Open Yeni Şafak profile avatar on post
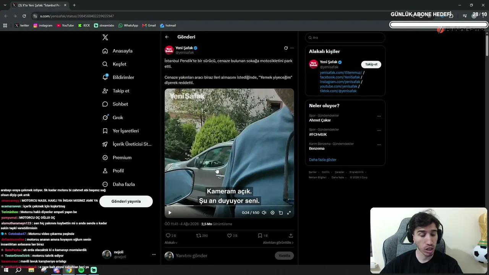Image resolution: width=489 pixels, height=275 pixels. click(x=169, y=50)
